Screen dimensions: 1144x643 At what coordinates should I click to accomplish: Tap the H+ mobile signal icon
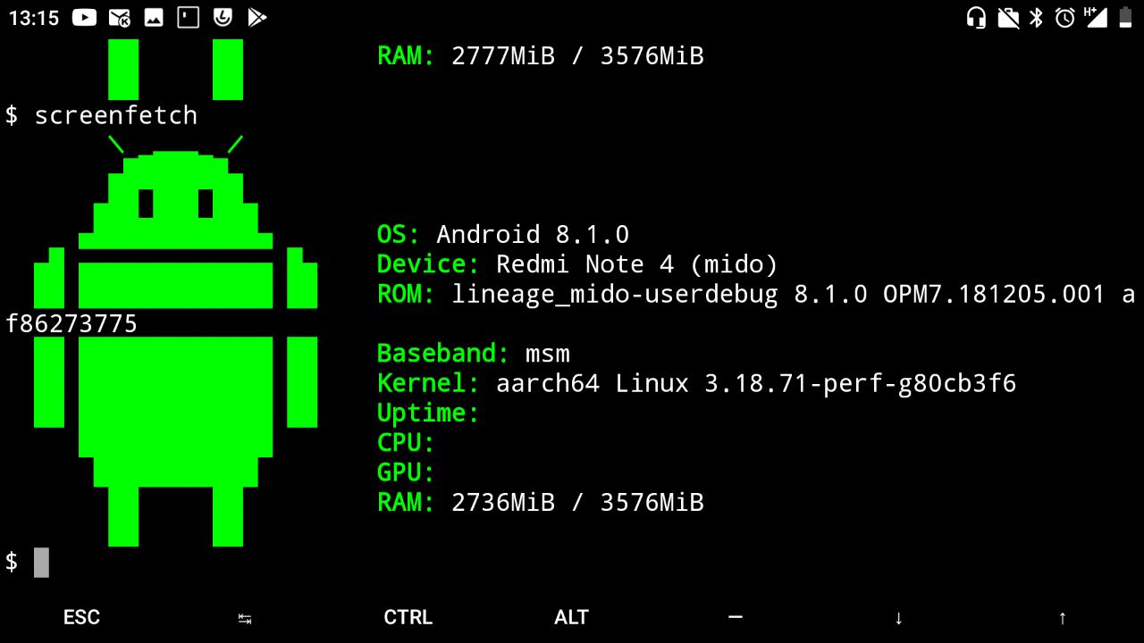(x=1095, y=17)
